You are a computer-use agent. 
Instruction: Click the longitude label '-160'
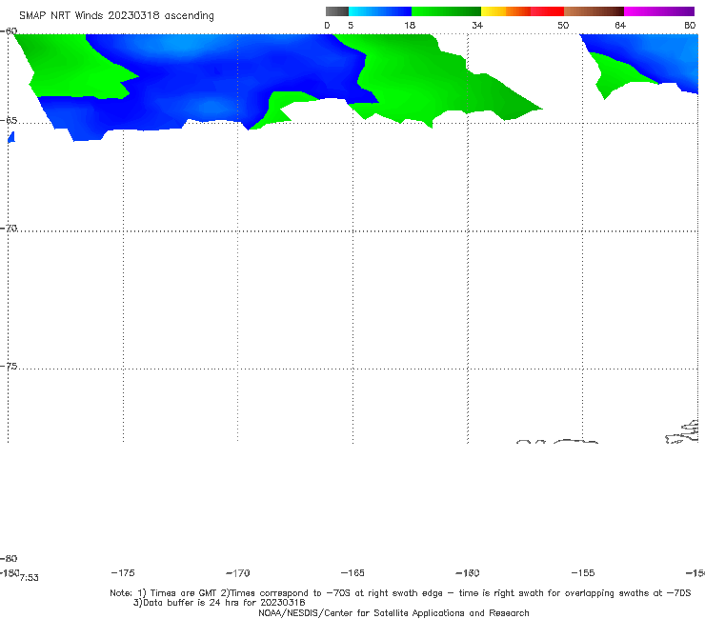(x=468, y=573)
